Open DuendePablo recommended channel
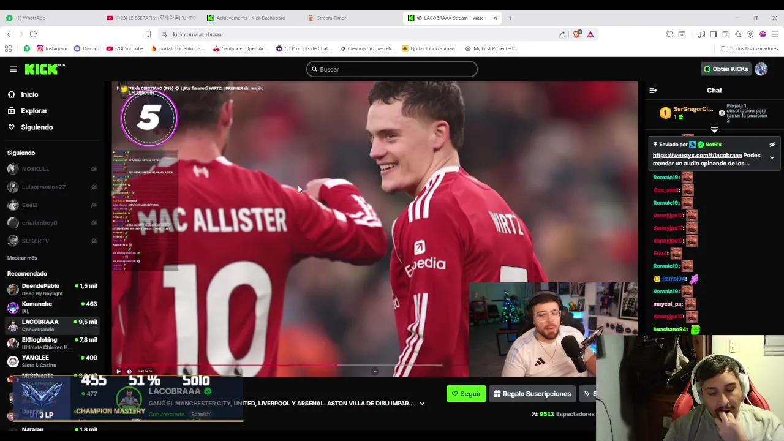 tap(52, 290)
